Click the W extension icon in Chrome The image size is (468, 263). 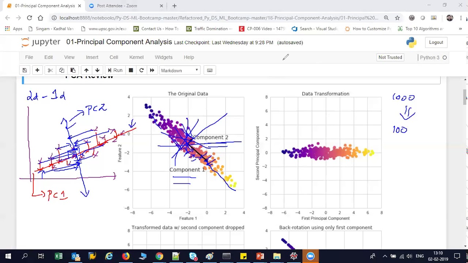tap(412, 18)
